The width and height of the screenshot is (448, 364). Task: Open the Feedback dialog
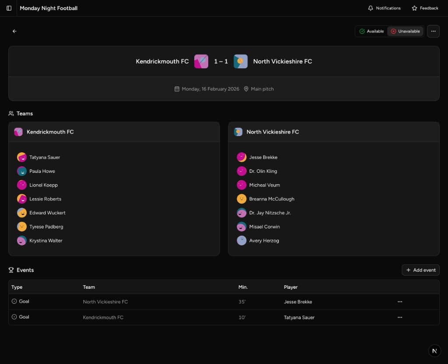pyautogui.click(x=425, y=8)
